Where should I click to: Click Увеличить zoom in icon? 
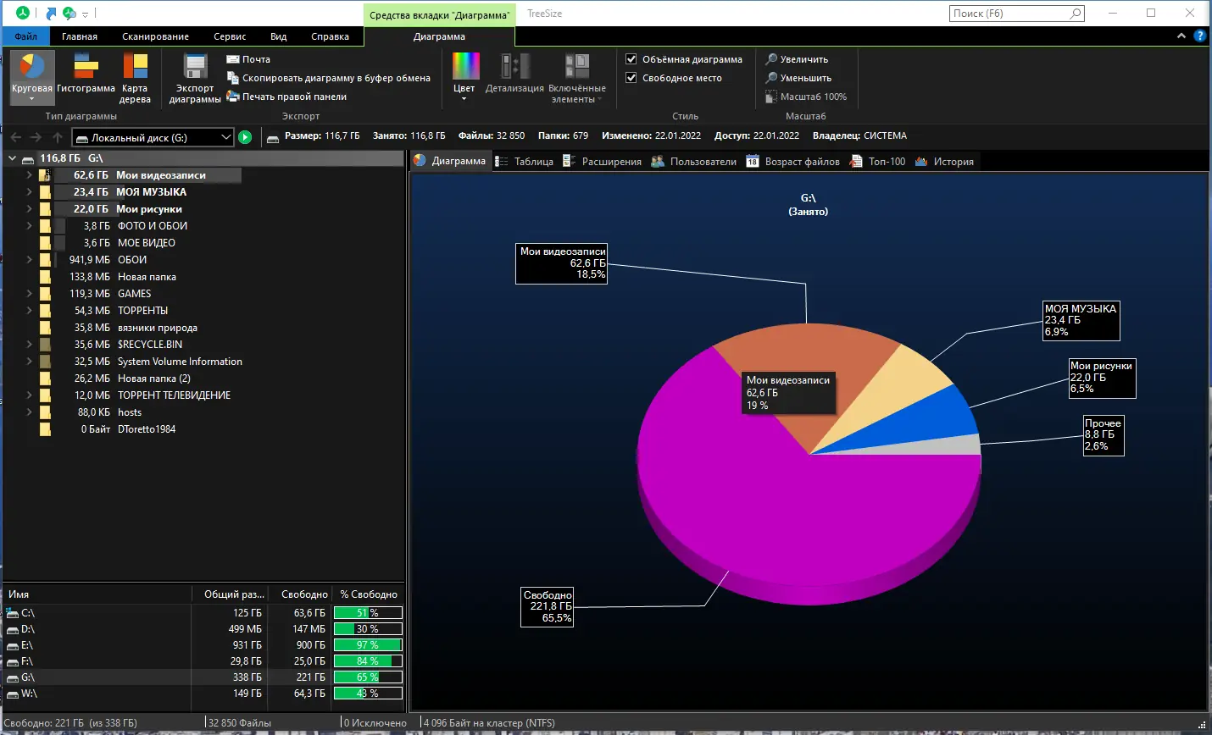tap(771, 59)
